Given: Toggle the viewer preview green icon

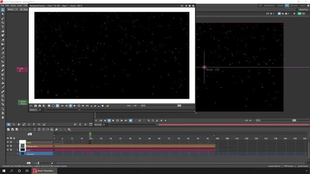Looking at the screenshot, I should 299,14.
